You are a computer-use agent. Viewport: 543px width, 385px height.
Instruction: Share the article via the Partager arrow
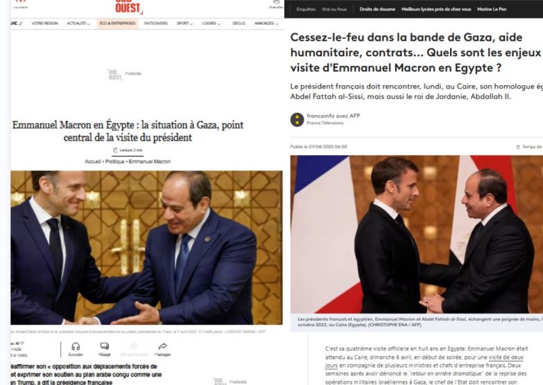(162, 346)
